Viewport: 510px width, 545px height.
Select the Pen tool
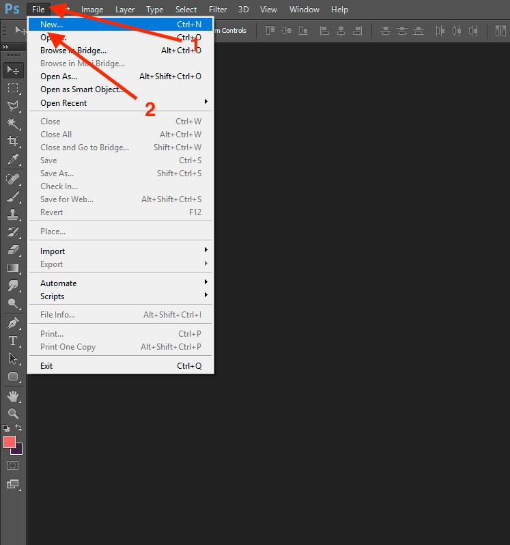(x=13, y=323)
